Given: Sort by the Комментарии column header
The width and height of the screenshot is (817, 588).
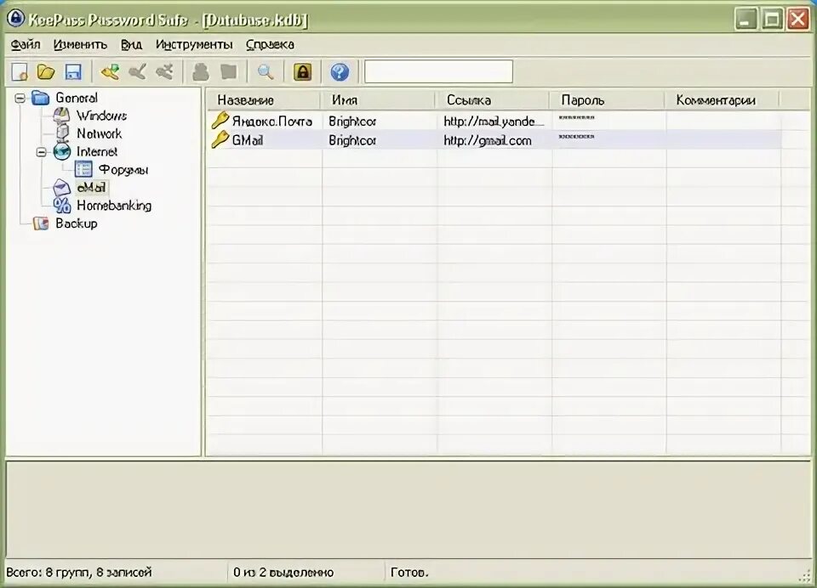Looking at the screenshot, I should coord(722,100).
